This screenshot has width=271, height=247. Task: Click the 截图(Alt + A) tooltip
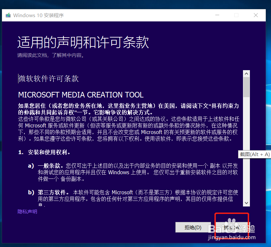coord(255,154)
